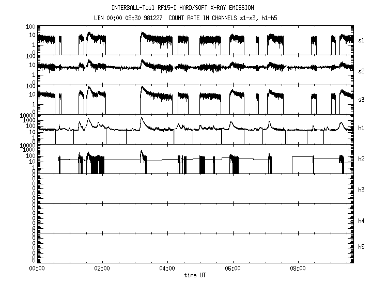Click the s2 channel label
The image size is (372, 284).
point(362,70)
